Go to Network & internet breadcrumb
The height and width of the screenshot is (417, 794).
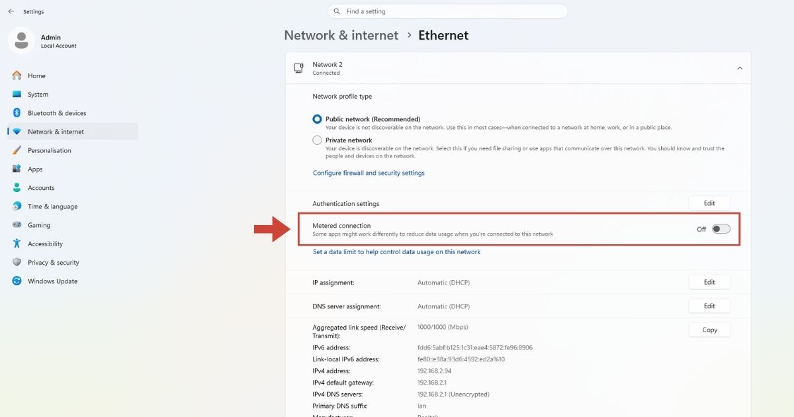[x=341, y=35]
